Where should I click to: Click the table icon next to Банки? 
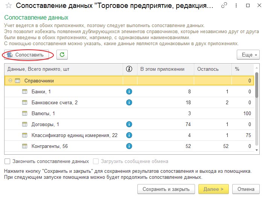[25, 91]
